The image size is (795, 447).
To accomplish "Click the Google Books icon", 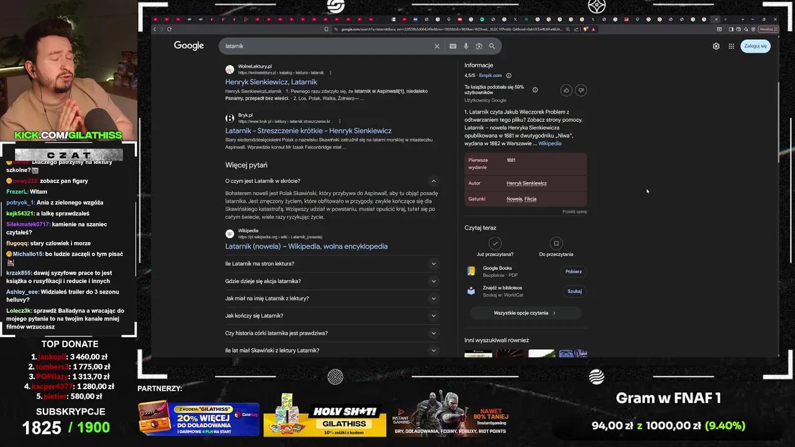I will 471,271.
